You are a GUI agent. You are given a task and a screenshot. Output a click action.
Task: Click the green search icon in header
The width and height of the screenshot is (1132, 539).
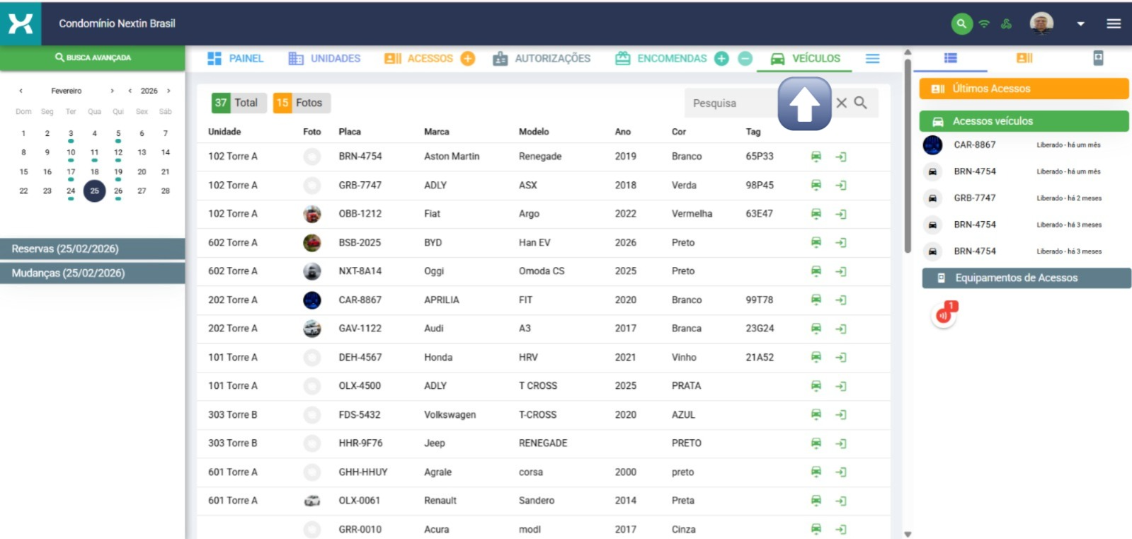[961, 23]
